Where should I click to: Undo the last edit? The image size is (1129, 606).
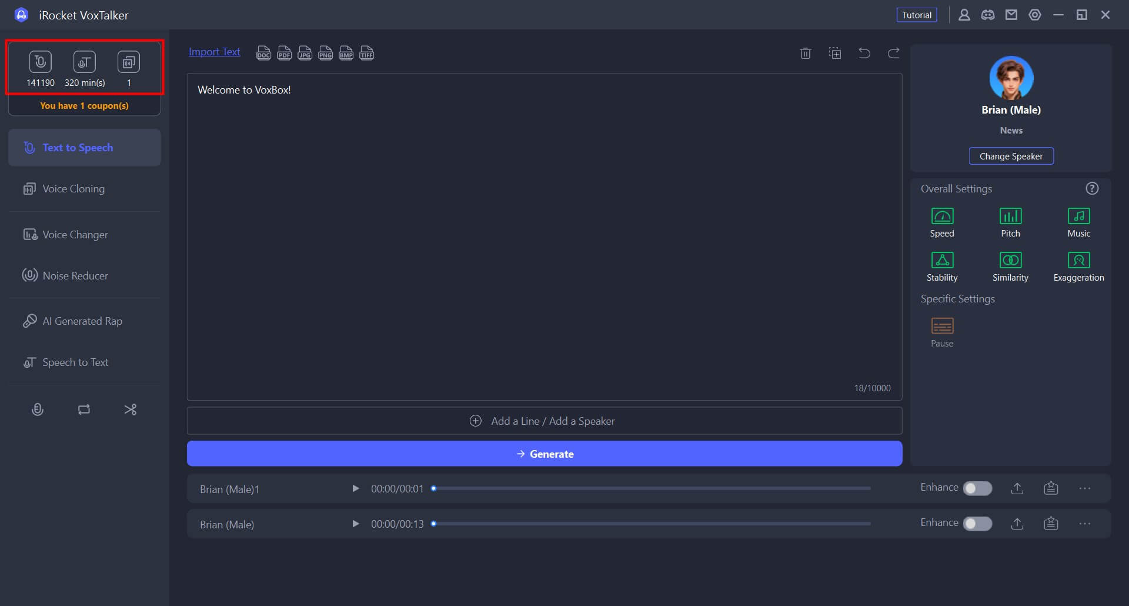click(x=864, y=54)
